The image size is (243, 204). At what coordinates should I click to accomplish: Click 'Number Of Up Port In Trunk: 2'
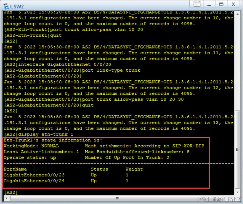[x=127, y=158]
